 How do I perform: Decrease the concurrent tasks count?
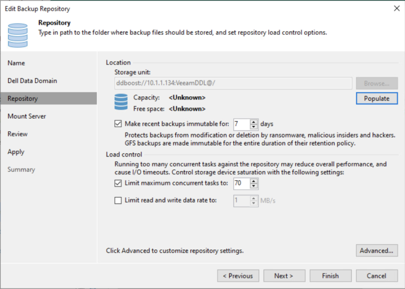tap(254, 186)
